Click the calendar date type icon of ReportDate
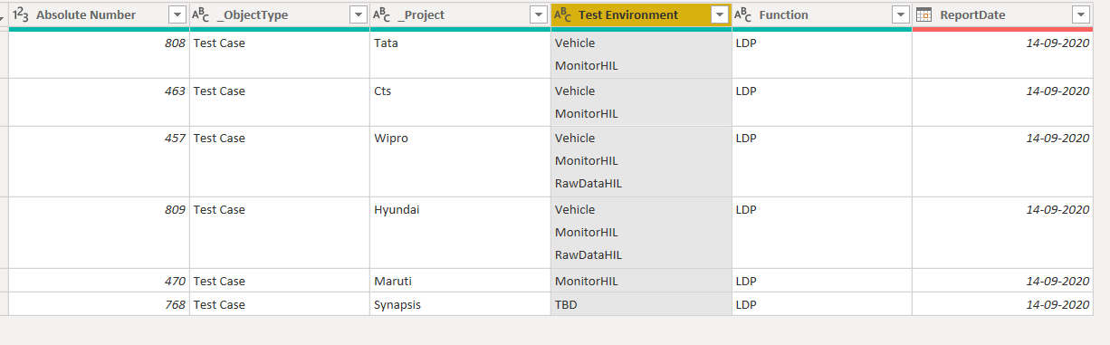This screenshot has width=1110, height=345. point(923,14)
